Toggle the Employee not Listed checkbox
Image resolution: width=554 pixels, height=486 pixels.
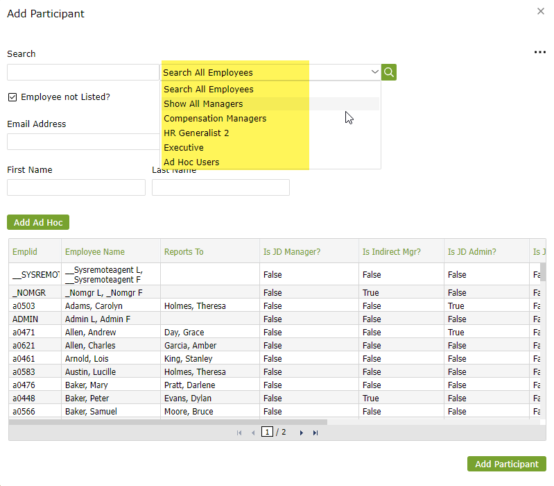click(12, 97)
